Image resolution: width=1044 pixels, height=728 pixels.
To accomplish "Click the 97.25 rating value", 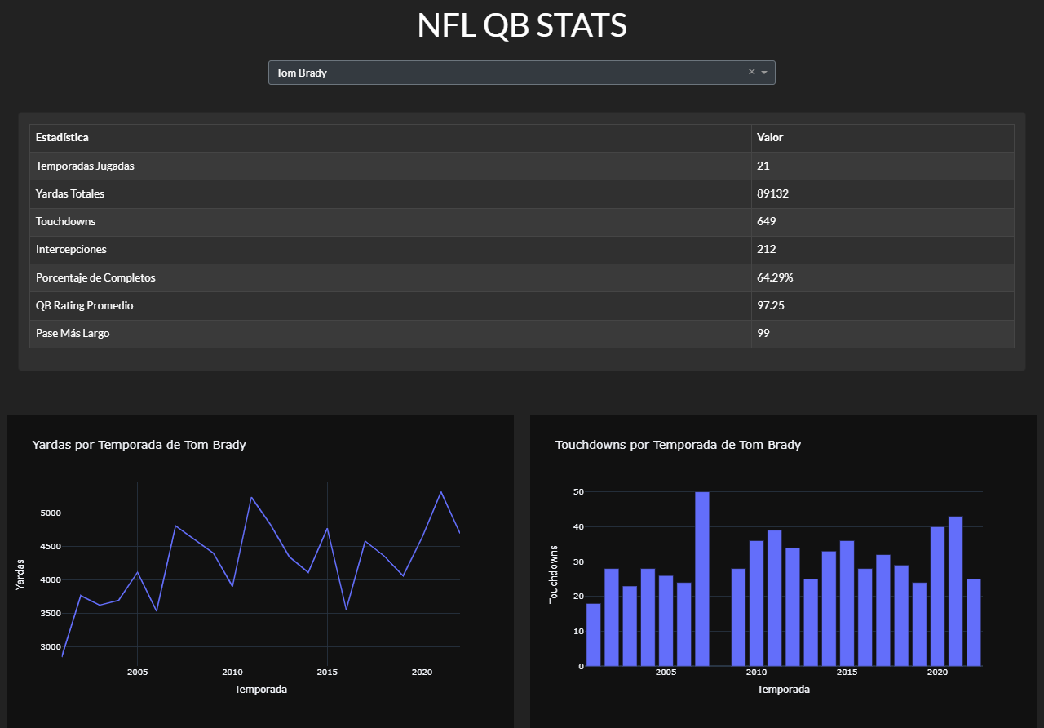I will pyautogui.click(x=771, y=305).
